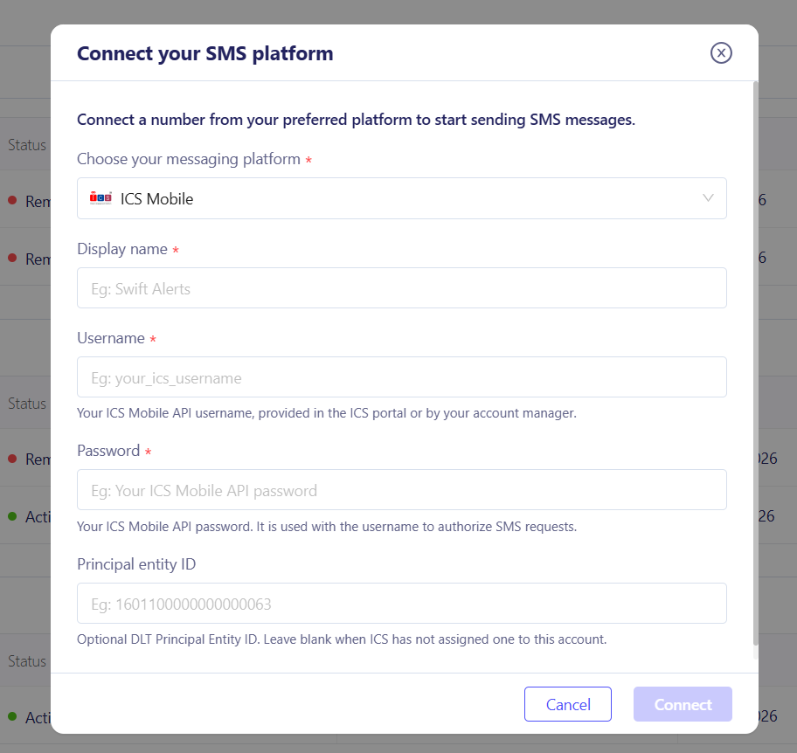Click the 'Connect your SMS platform' title
This screenshot has width=797, height=753.
pyautogui.click(x=204, y=53)
